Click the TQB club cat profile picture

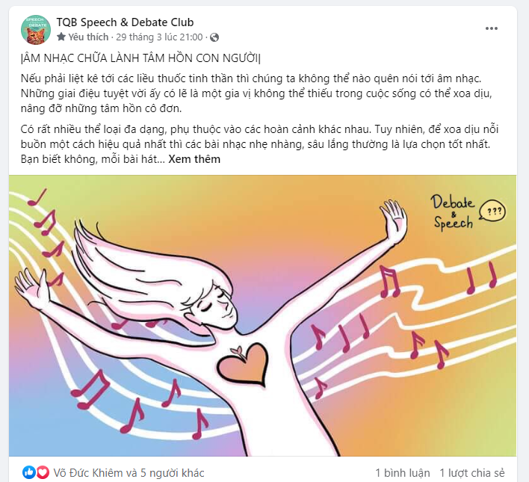36,30
